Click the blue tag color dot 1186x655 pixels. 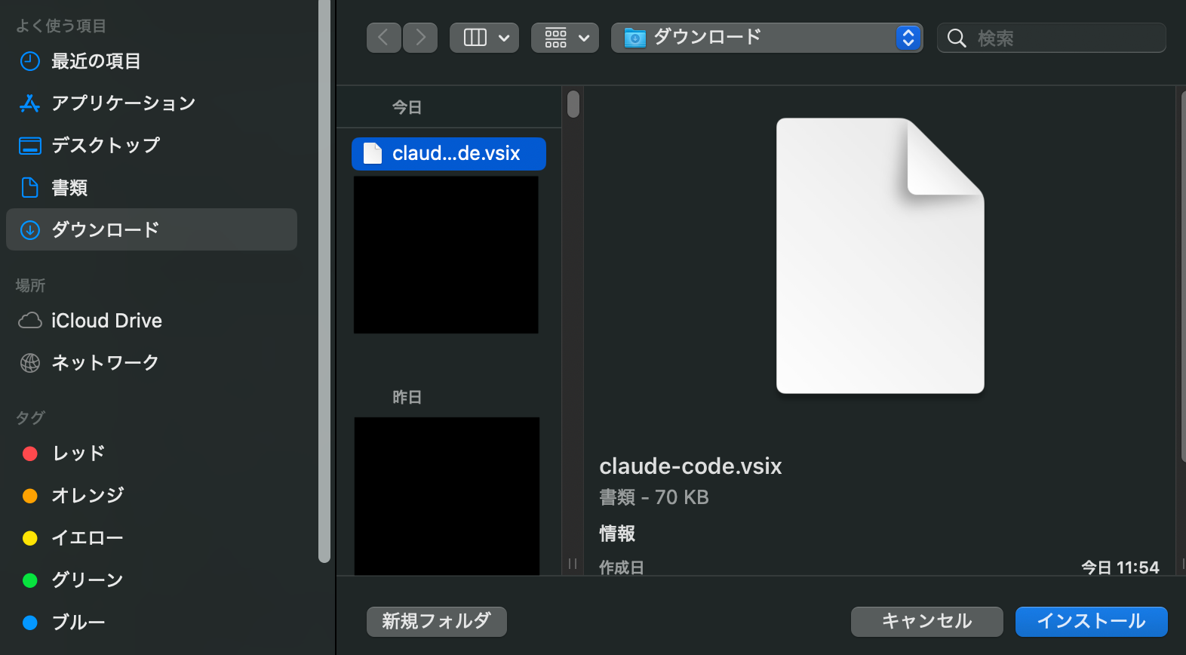30,623
